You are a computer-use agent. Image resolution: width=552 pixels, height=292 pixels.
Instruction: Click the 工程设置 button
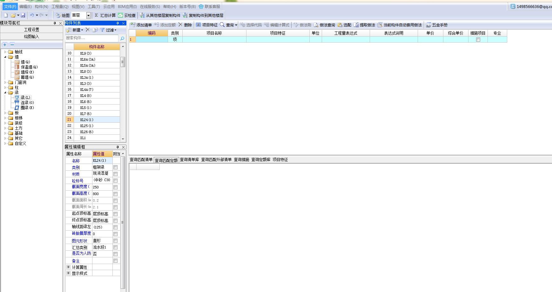tap(31, 30)
